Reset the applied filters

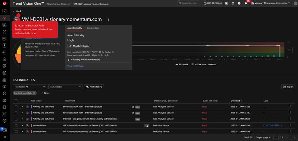coord(46,93)
